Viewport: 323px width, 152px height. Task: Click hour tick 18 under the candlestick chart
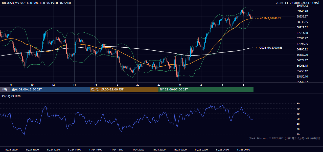tap(117, 85)
